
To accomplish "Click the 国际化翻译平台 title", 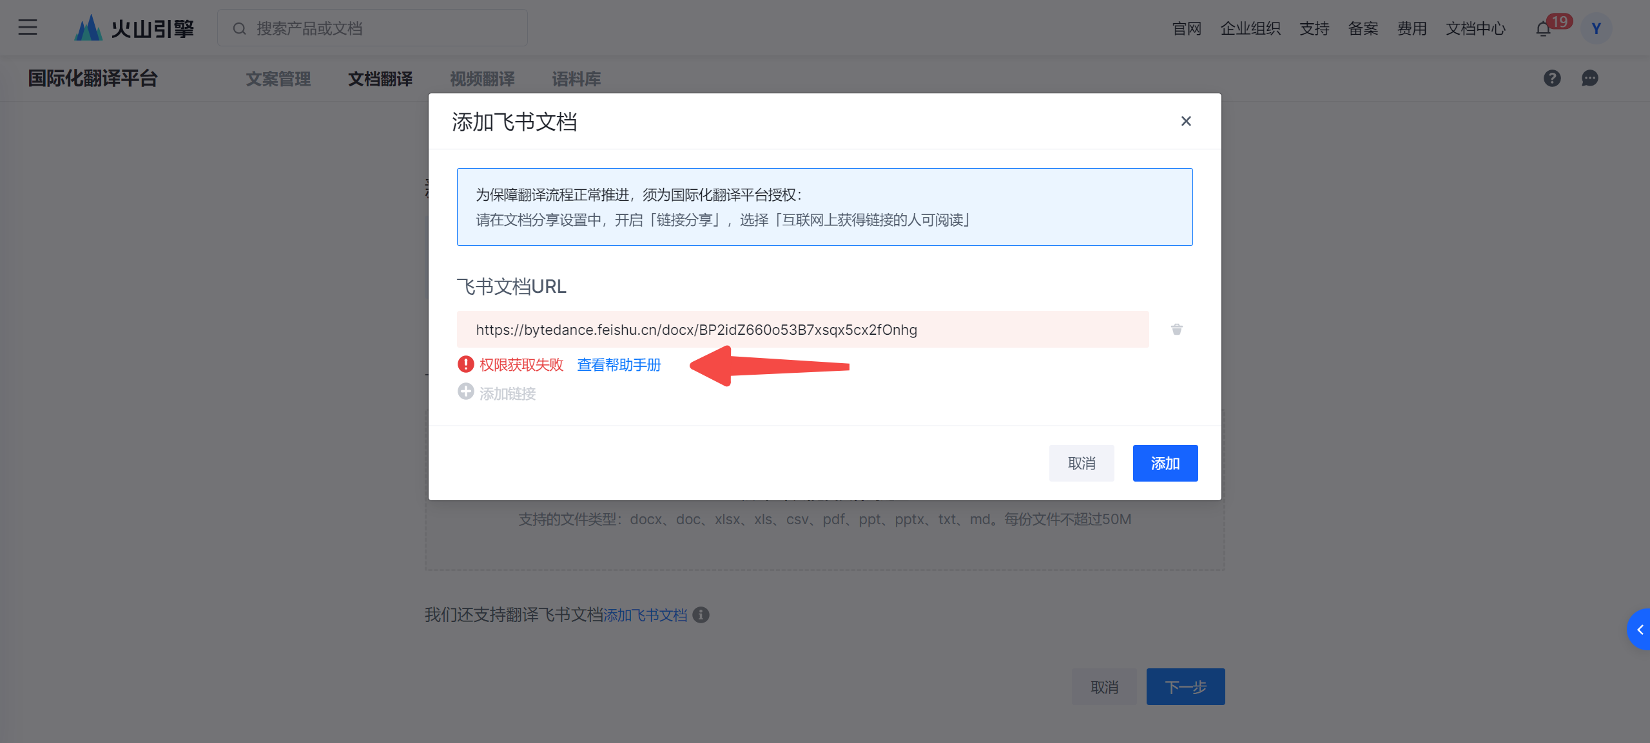I will [x=93, y=78].
